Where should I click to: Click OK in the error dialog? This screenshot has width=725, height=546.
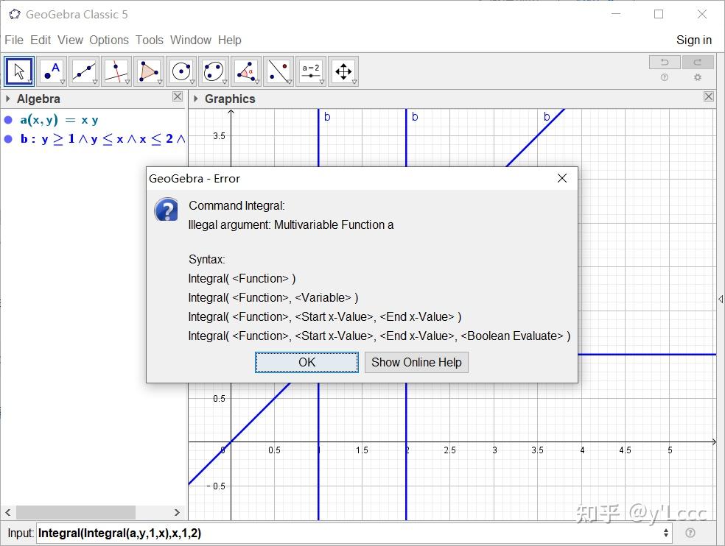(x=307, y=362)
